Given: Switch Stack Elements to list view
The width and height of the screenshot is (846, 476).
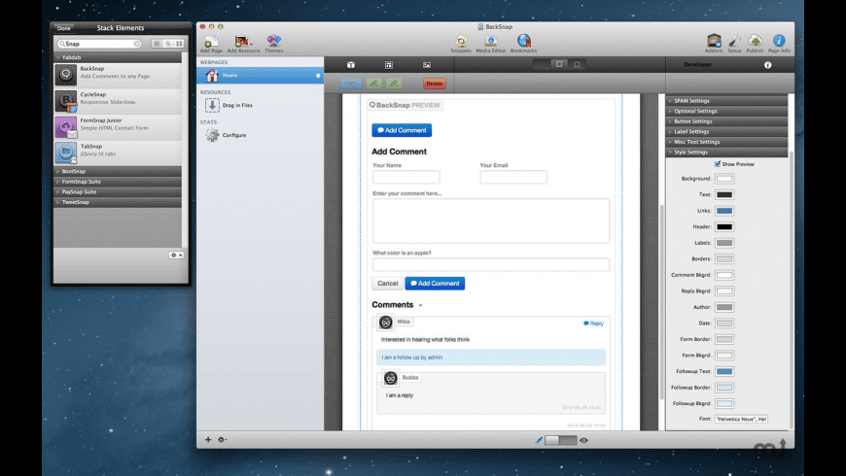Looking at the screenshot, I should (157, 44).
